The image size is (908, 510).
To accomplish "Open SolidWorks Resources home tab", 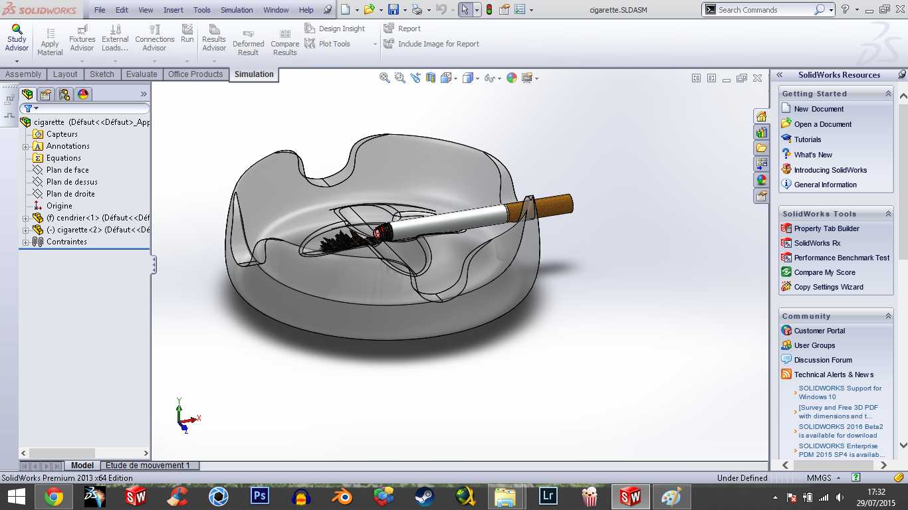I will point(761,116).
